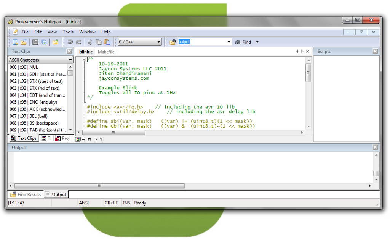Toggle line endings paragraph-mark icon

(x=101, y=139)
